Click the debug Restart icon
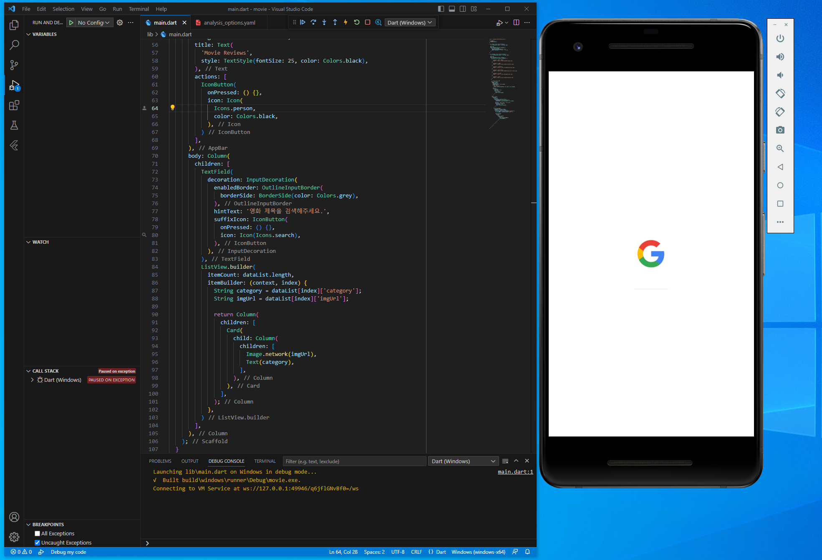Image resolution: width=822 pixels, height=560 pixels. coord(357,23)
